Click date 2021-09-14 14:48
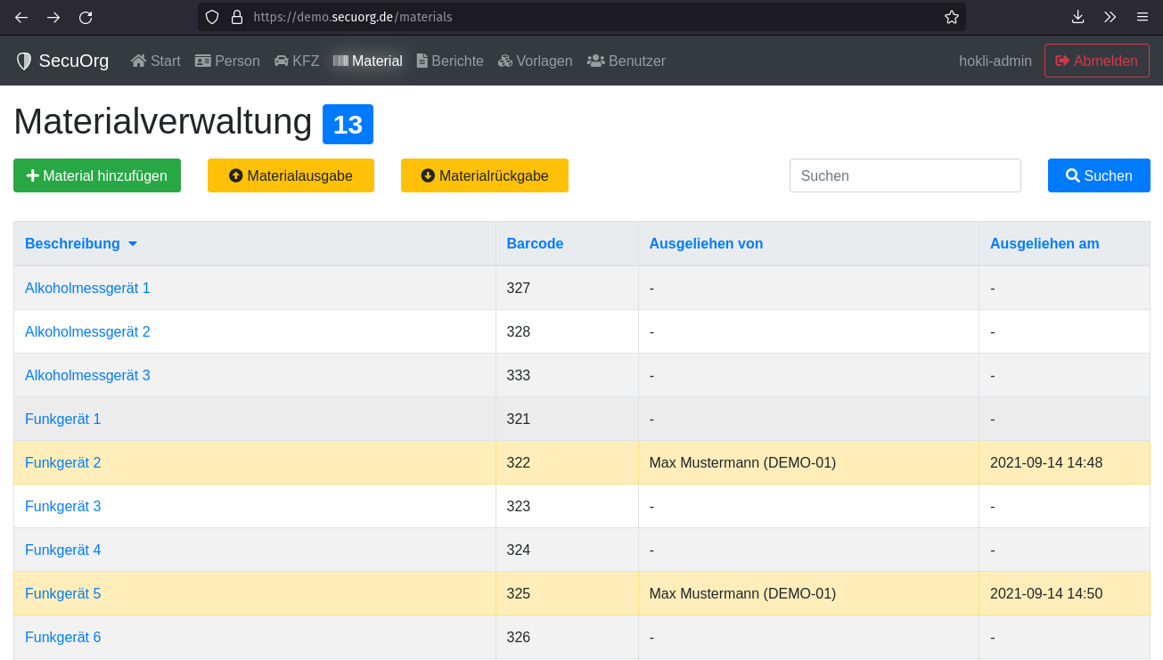This screenshot has height=660, width=1163. click(x=1046, y=462)
